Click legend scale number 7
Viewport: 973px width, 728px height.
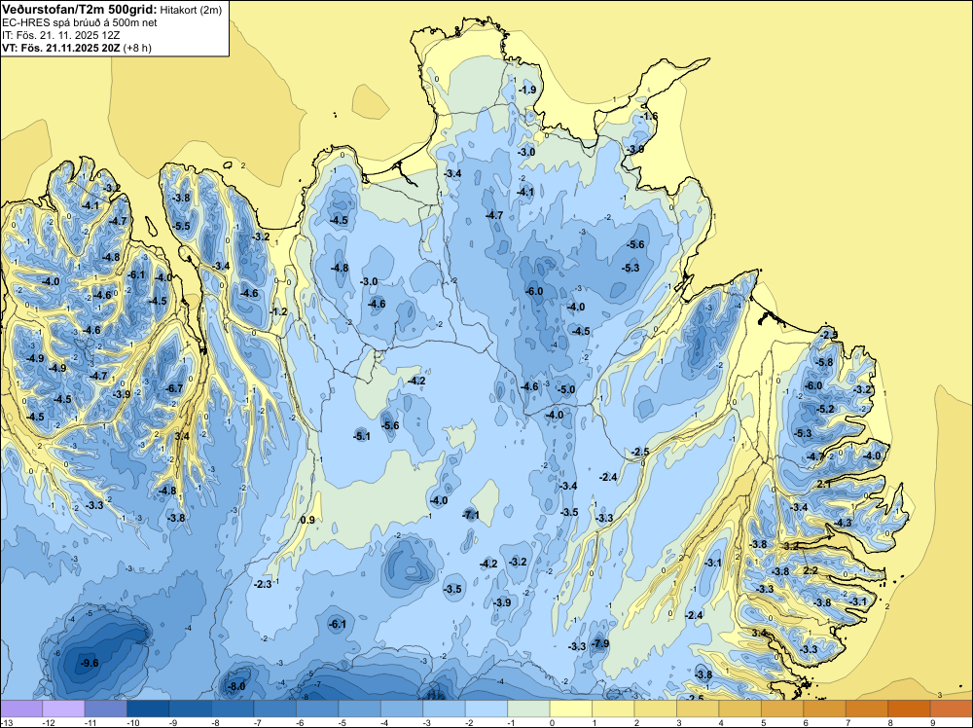pos(848,722)
